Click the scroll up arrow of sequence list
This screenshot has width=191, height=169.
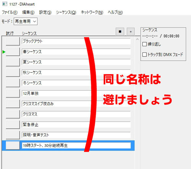tap(137, 39)
